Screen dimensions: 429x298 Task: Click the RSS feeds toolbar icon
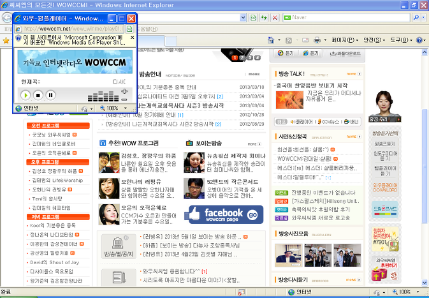288,40
